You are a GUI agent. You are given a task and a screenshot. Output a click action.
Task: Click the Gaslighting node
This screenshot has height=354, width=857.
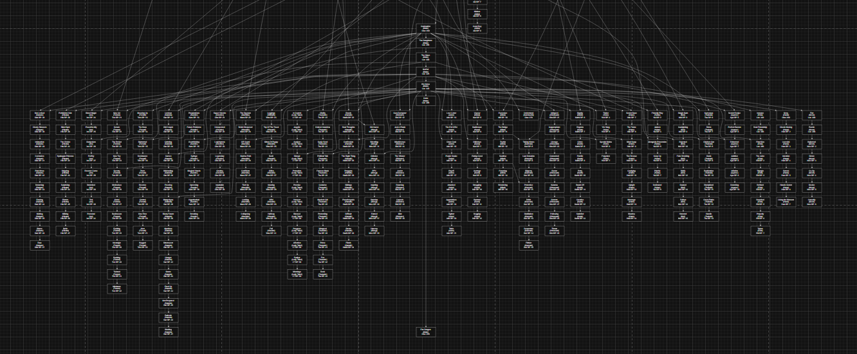(x=683, y=129)
